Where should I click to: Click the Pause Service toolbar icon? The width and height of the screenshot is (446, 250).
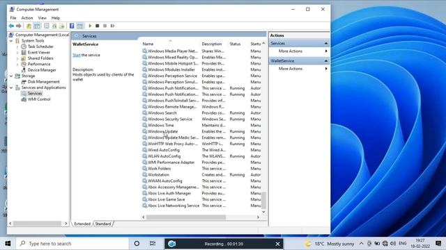click(105, 26)
